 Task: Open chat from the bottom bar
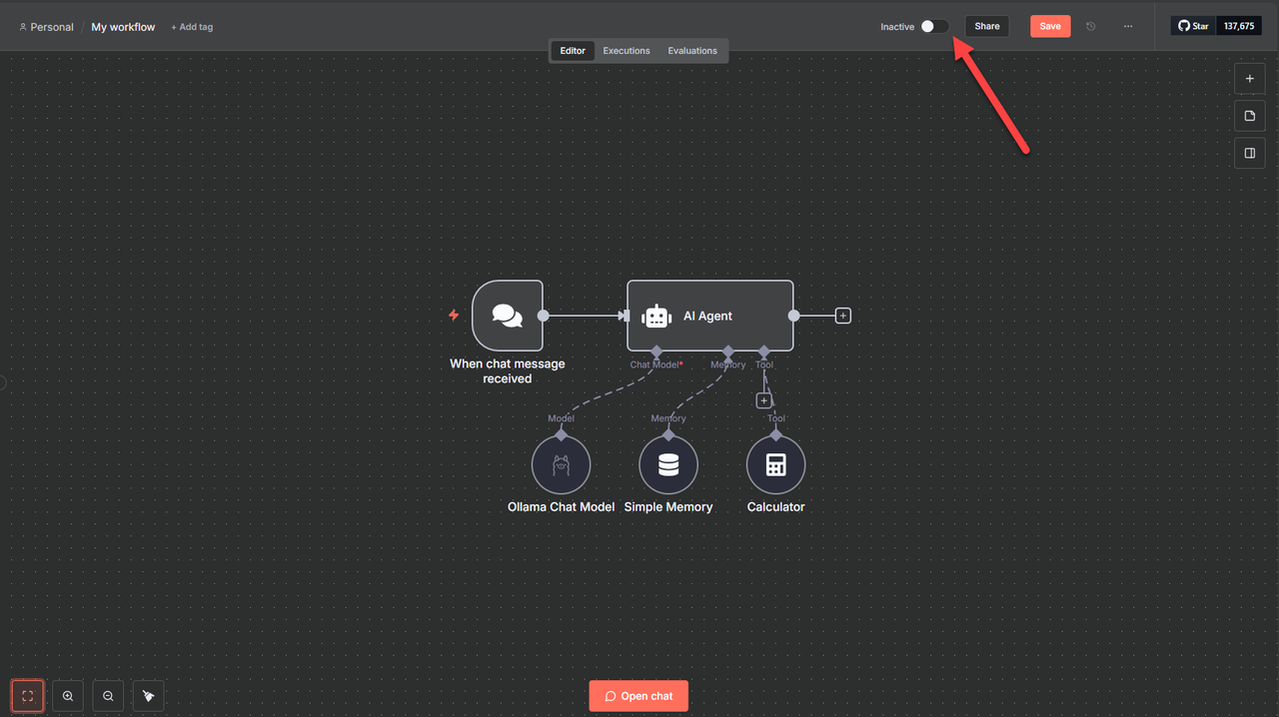639,695
